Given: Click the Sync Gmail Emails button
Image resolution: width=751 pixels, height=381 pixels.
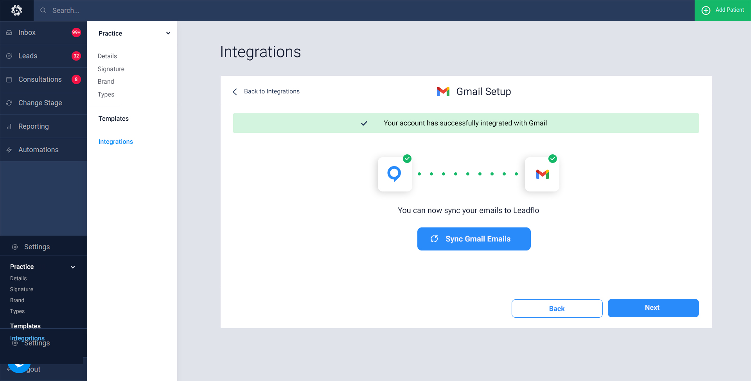Looking at the screenshot, I should (474, 239).
